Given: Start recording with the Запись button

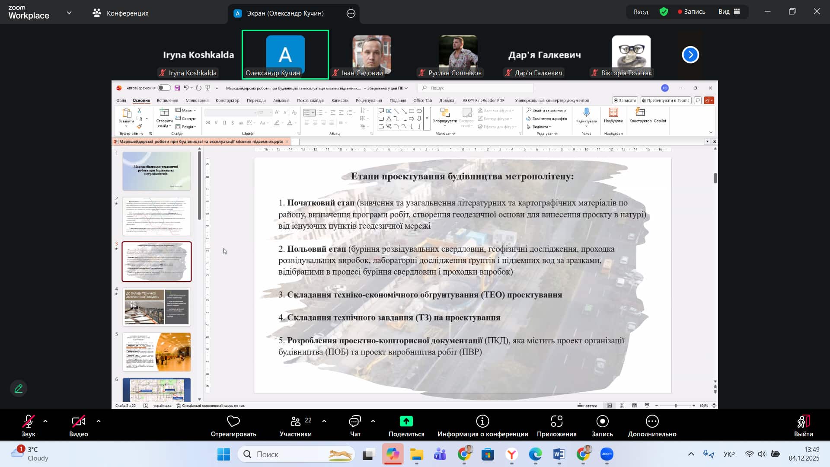Looking at the screenshot, I should click(x=602, y=422).
